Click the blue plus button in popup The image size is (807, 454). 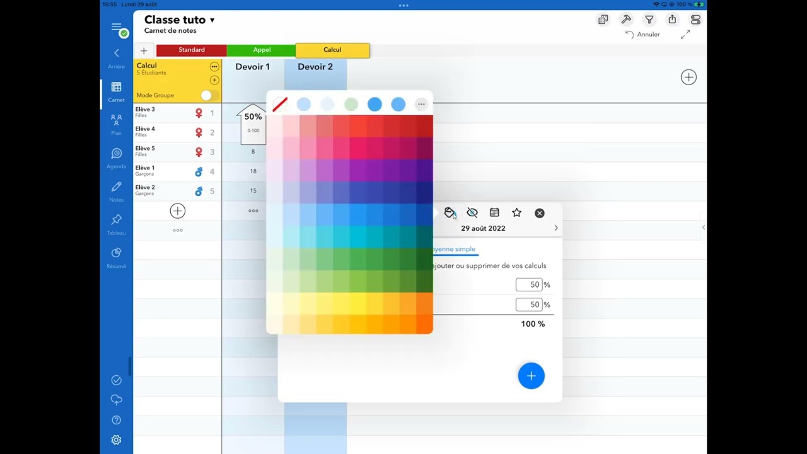pos(531,376)
